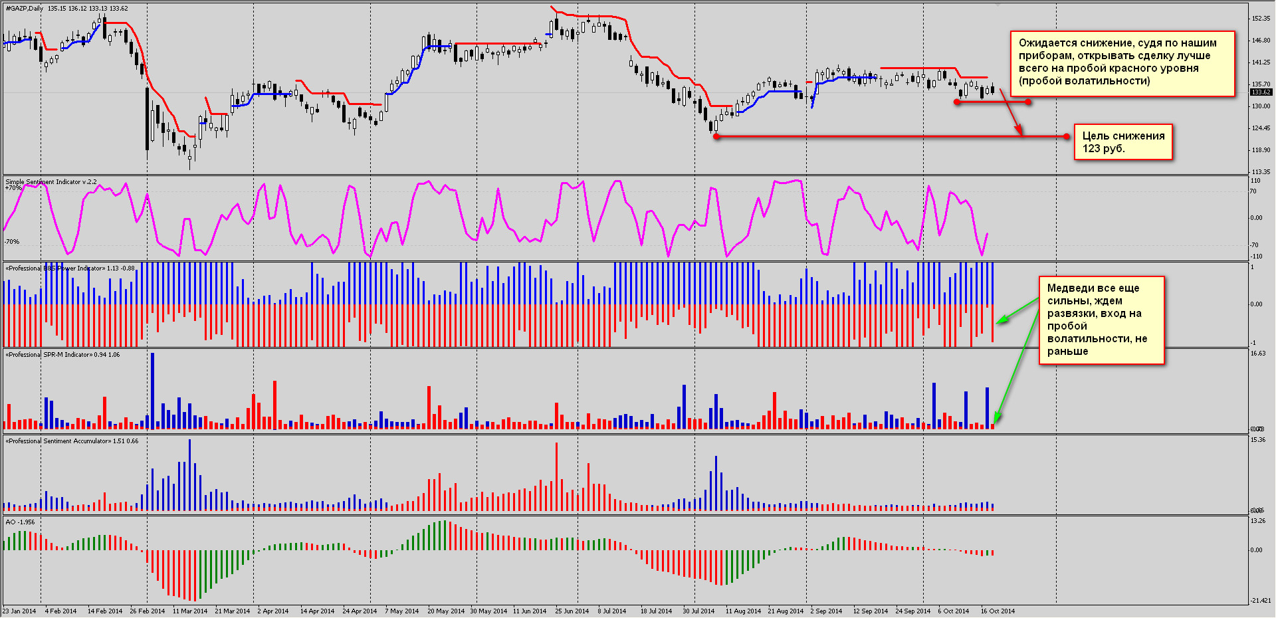Click the tallest blue SPR-M indicator bar
The width and height of the screenshot is (1276, 618).
[x=153, y=391]
